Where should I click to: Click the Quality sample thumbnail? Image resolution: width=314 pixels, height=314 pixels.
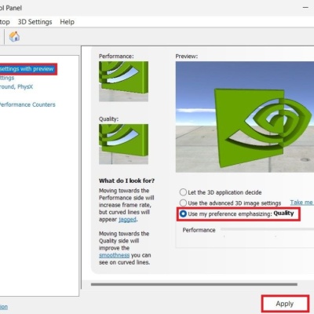123,144
